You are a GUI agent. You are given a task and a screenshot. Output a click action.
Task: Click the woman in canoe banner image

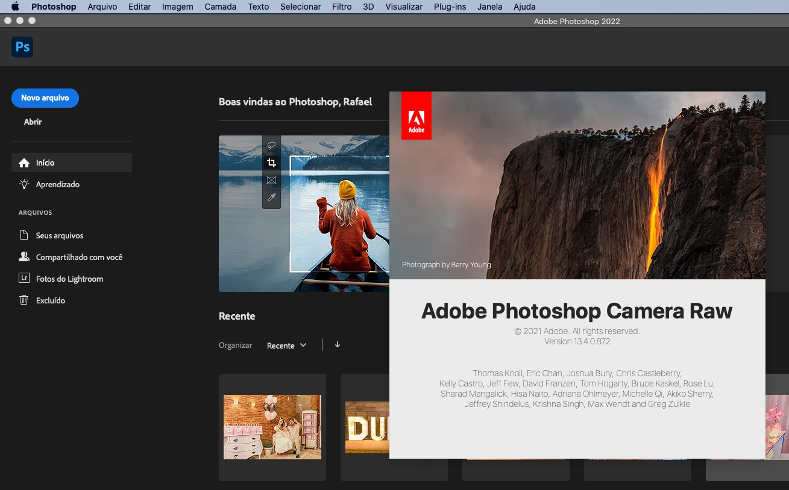tap(304, 214)
